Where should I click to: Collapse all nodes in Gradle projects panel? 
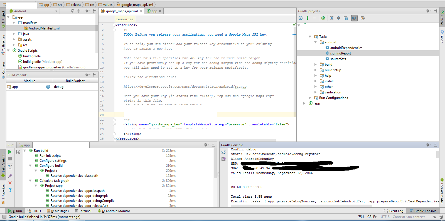(x=339, y=18)
